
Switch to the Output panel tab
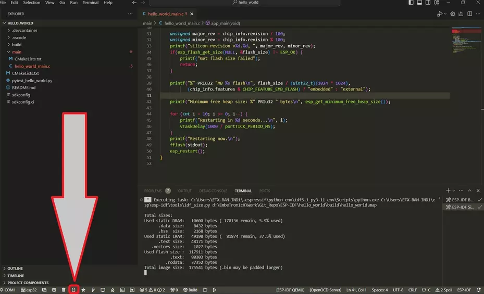184,191
